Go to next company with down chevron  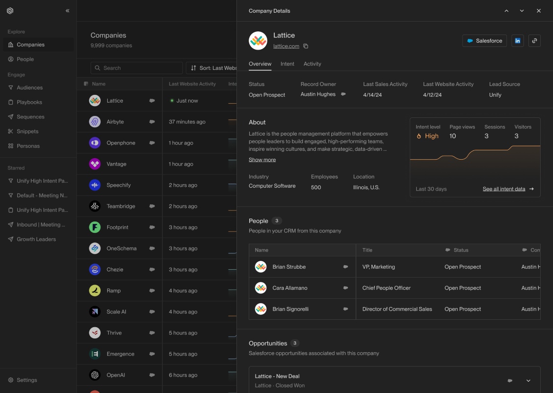pos(522,11)
